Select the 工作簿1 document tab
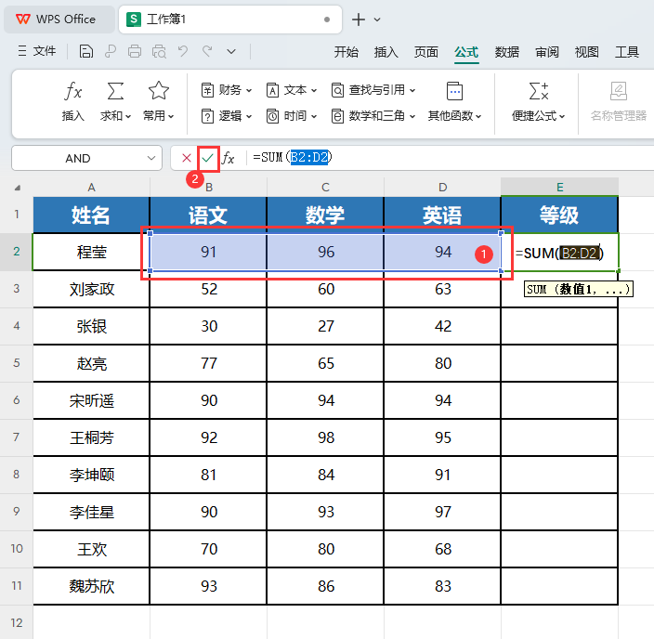Screen dimensions: 654x639 point(230,20)
